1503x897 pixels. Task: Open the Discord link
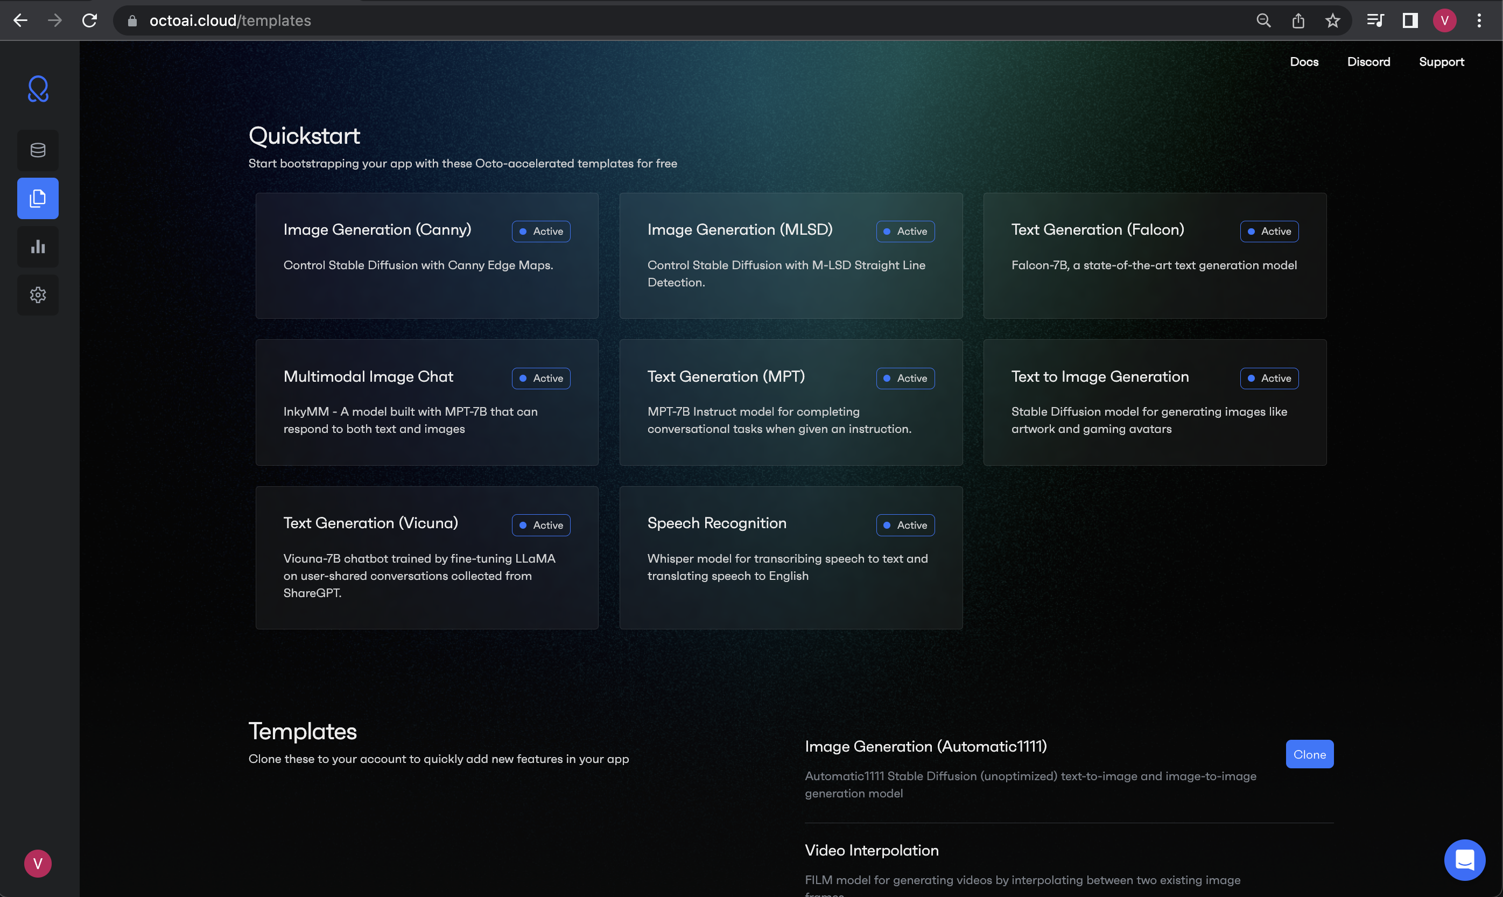tap(1368, 62)
